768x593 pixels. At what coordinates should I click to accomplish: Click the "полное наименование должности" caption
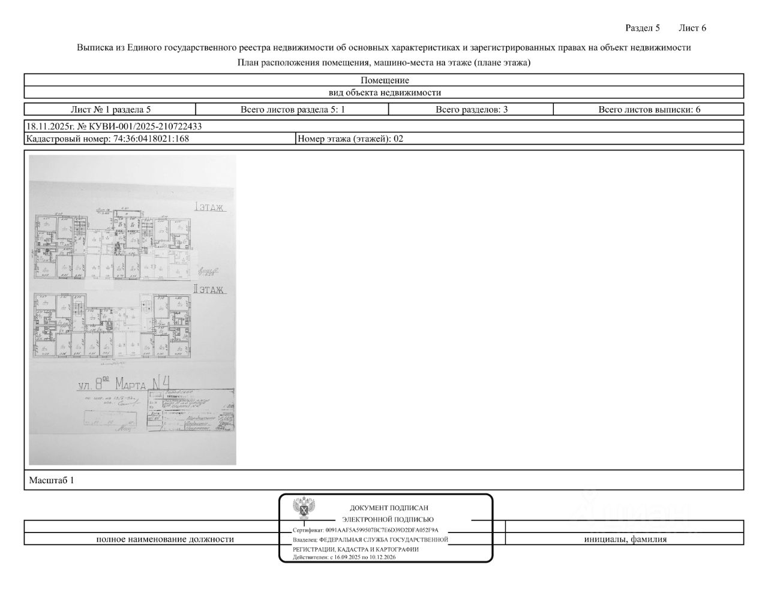[165, 539]
